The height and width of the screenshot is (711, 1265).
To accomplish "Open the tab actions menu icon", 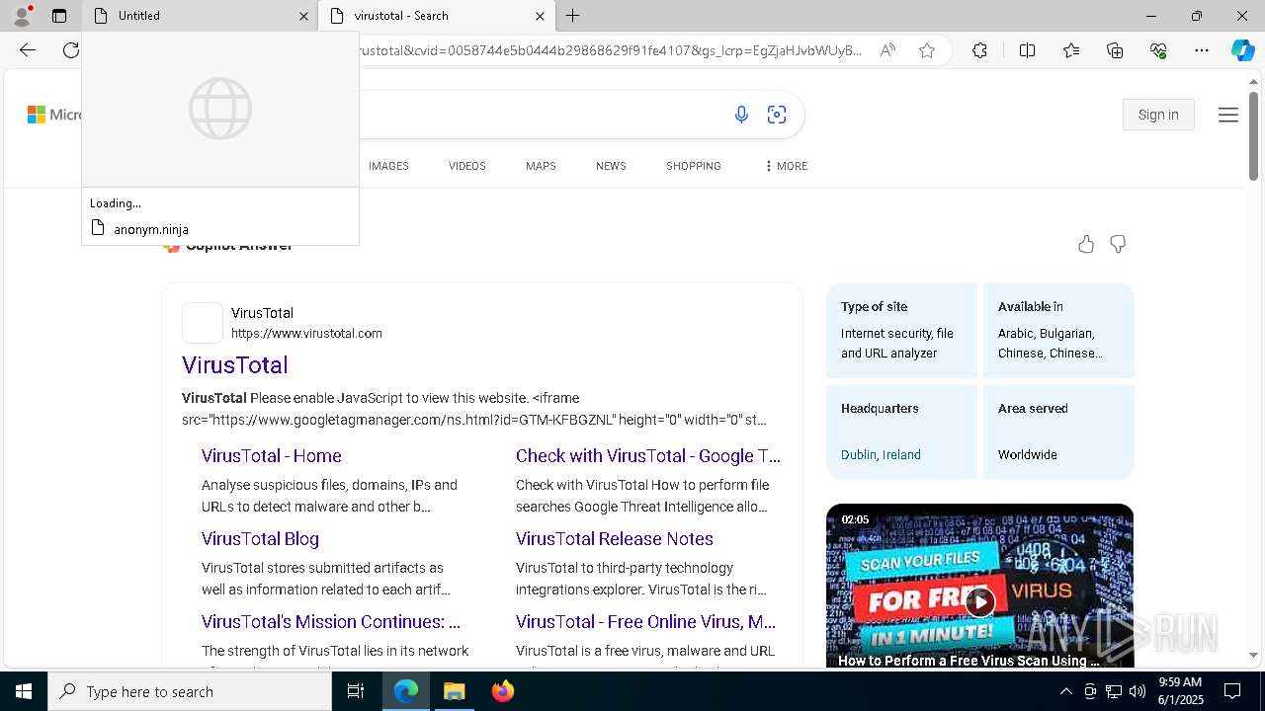I will [59, 16].
